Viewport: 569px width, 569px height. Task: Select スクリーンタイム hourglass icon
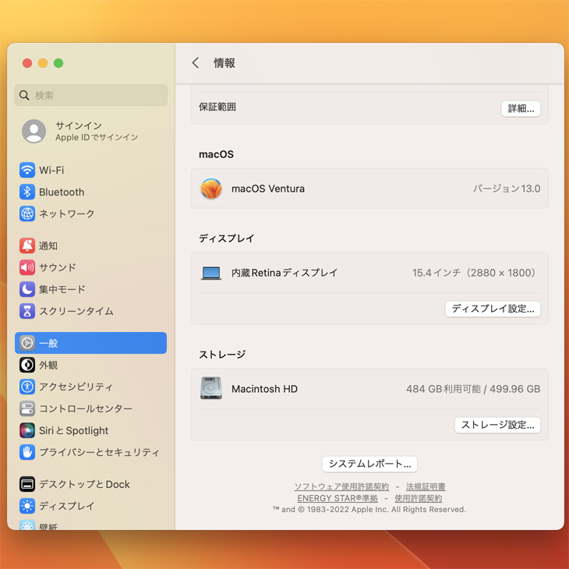(27, 311)
